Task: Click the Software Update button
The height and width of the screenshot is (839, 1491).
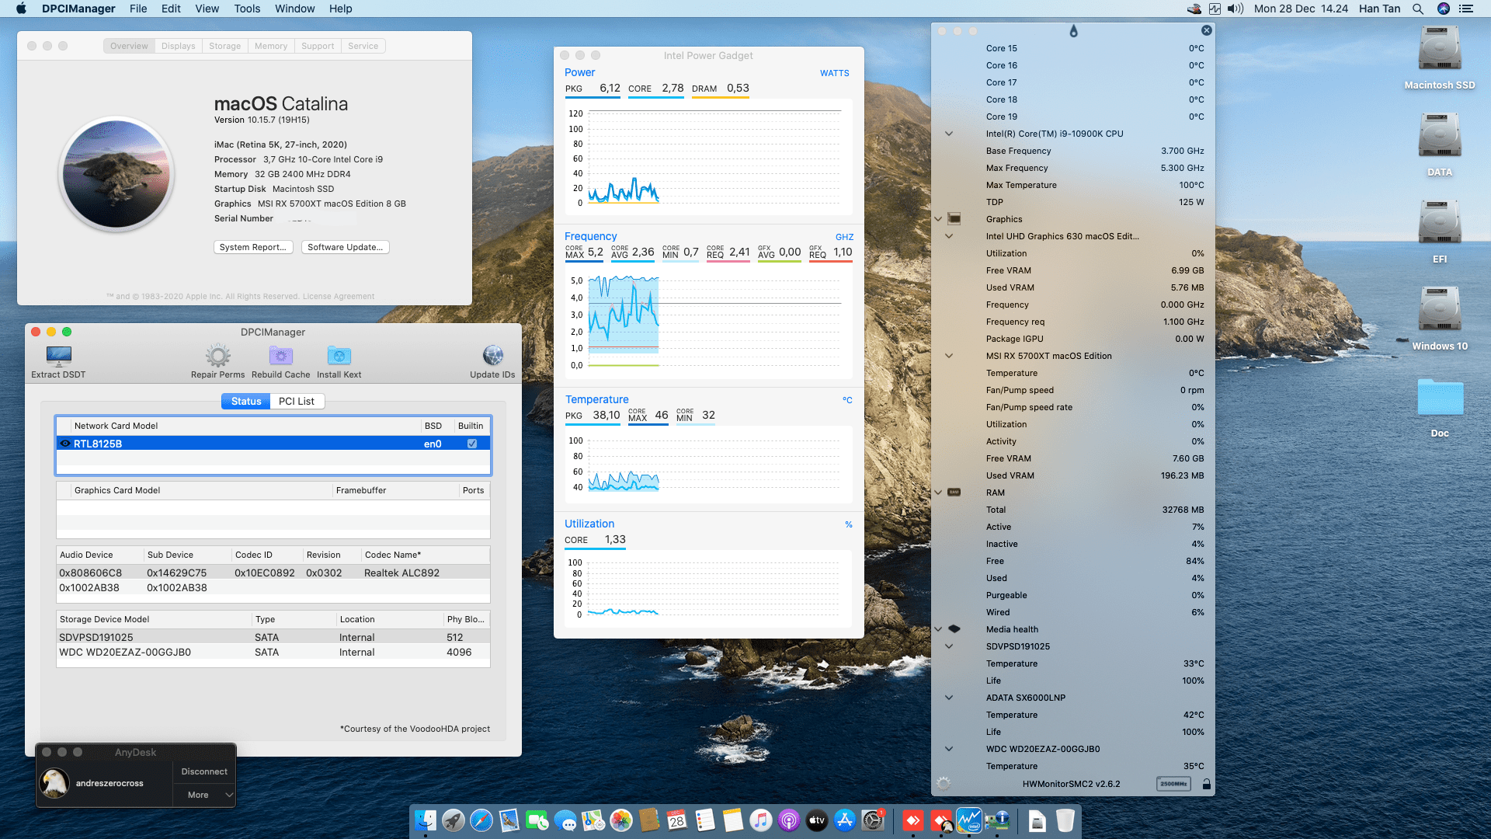Action: pyautogui.click(x=345, y=247)
